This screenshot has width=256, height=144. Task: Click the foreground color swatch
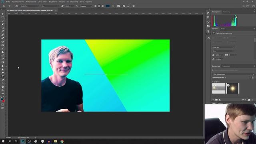click(2, 99)
